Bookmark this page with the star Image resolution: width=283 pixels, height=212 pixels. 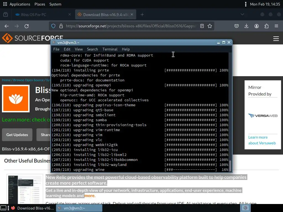pos(209,26)
